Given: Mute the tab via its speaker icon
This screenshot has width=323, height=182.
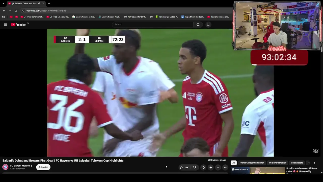Looking at the screenshot, I should (39, 4).
